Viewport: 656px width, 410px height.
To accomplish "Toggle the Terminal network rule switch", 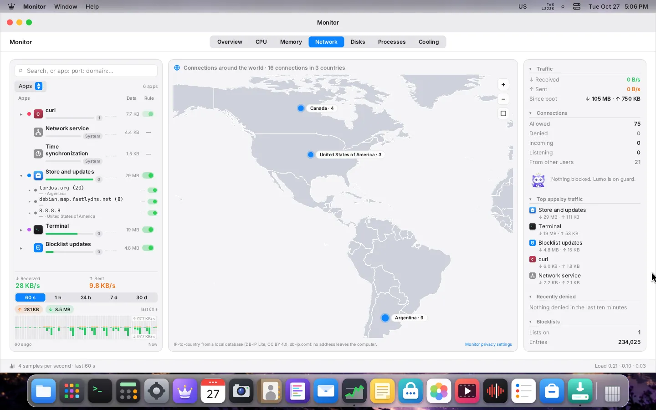I will 148,230.
